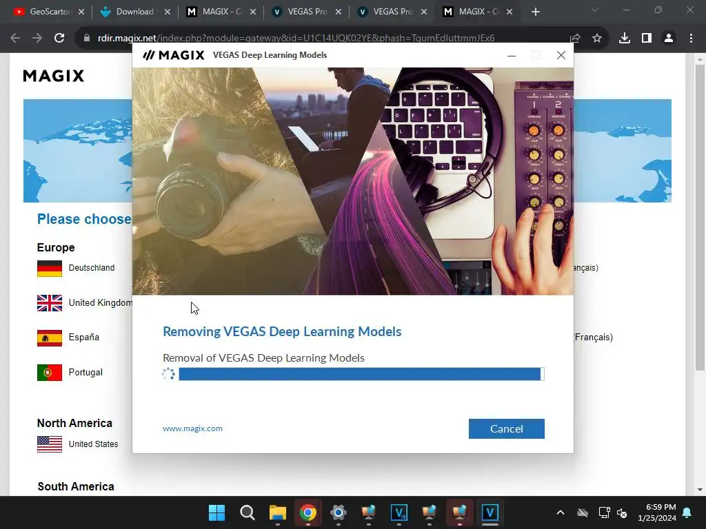Open Chrome from taskbar
Screen dimensions: 706x529
pos(308,512)
